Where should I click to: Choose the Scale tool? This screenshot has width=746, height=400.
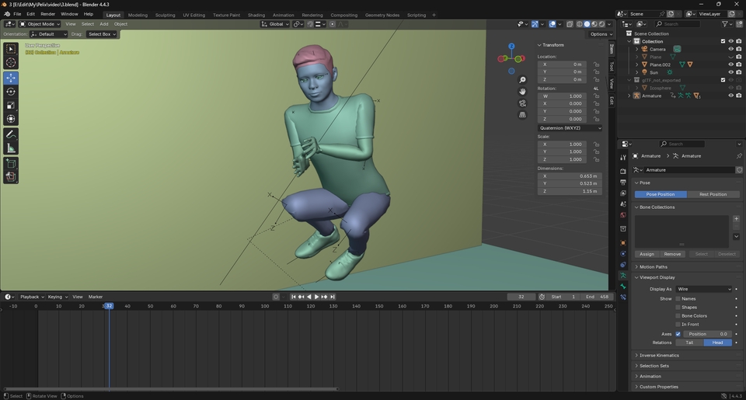click(x=11, y=106)
